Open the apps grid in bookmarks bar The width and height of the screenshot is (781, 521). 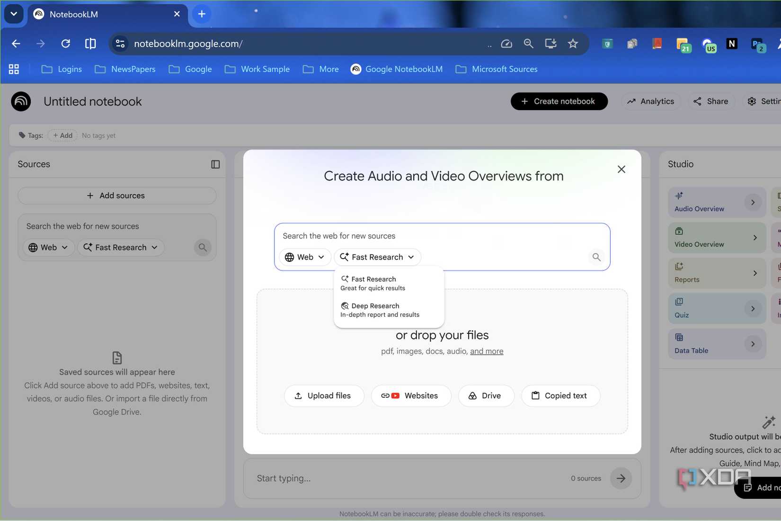point(14,69)
